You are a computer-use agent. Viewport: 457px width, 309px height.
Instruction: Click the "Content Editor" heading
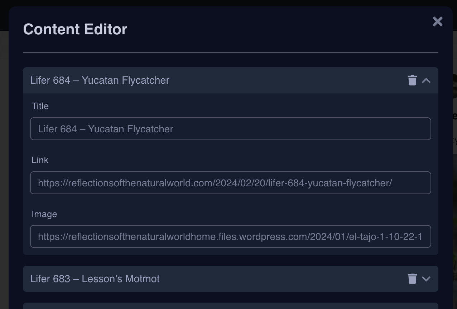click(75, 29)
